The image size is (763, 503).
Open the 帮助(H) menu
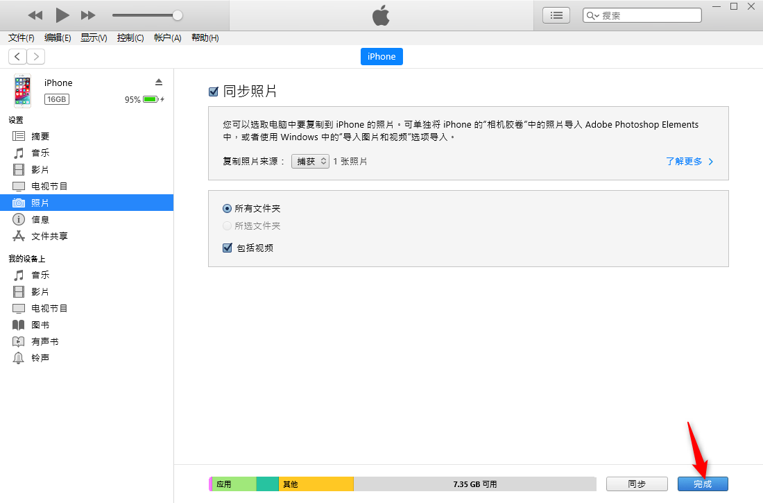205,38
